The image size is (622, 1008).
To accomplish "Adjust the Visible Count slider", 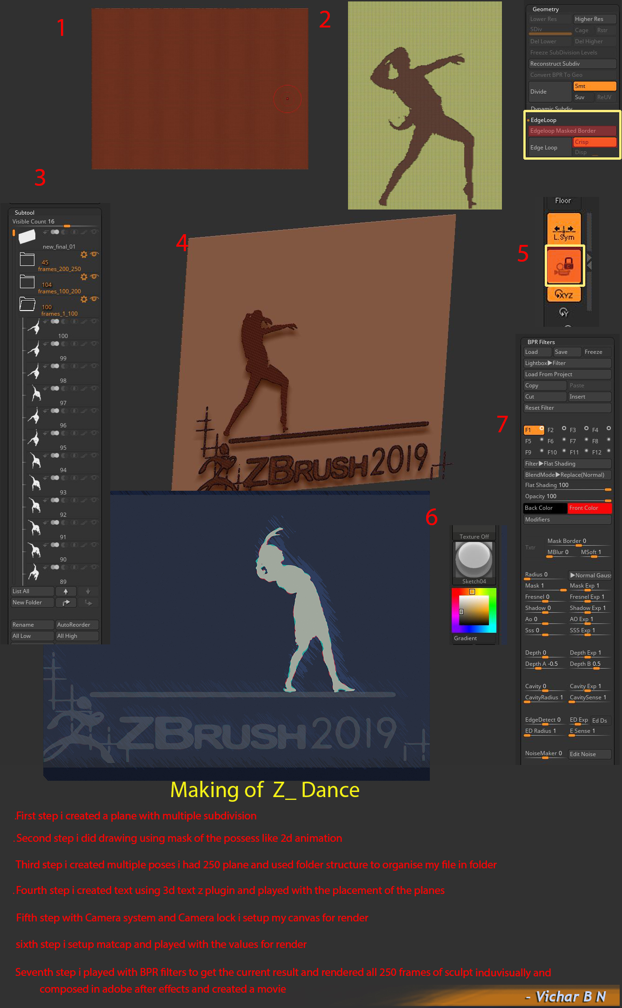I will [x=55, y=222].
